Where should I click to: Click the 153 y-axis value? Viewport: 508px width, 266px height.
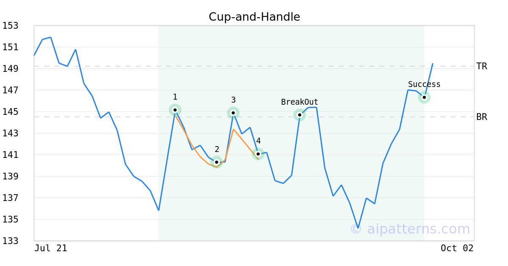[x=10, y=26]
